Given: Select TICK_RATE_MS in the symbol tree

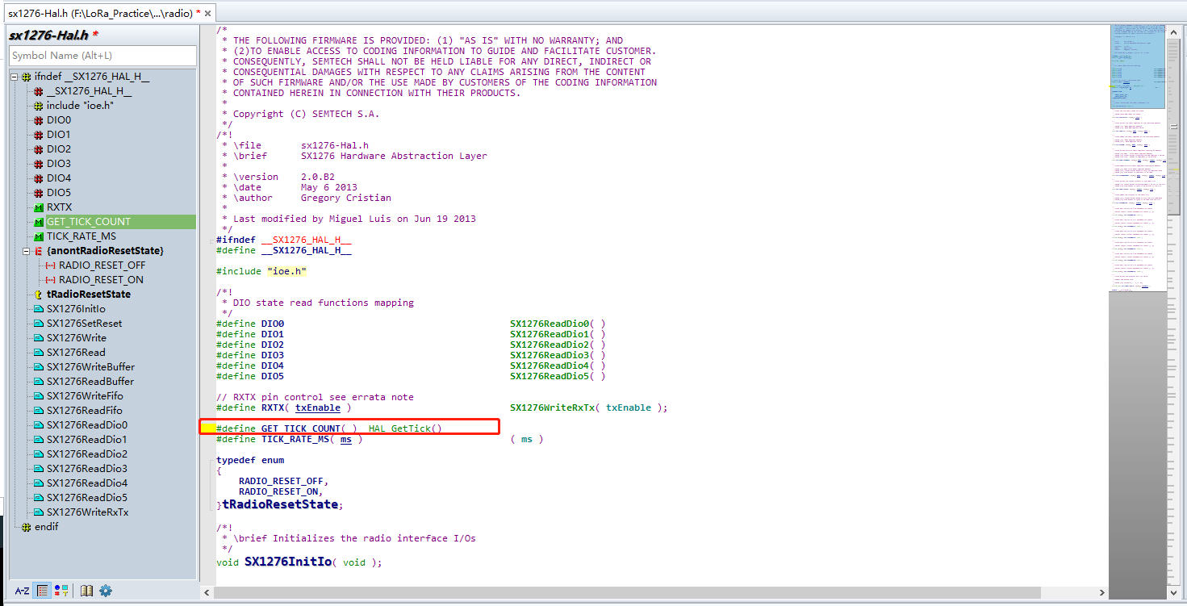Looking at the screenshot, I should click(81, 236).
